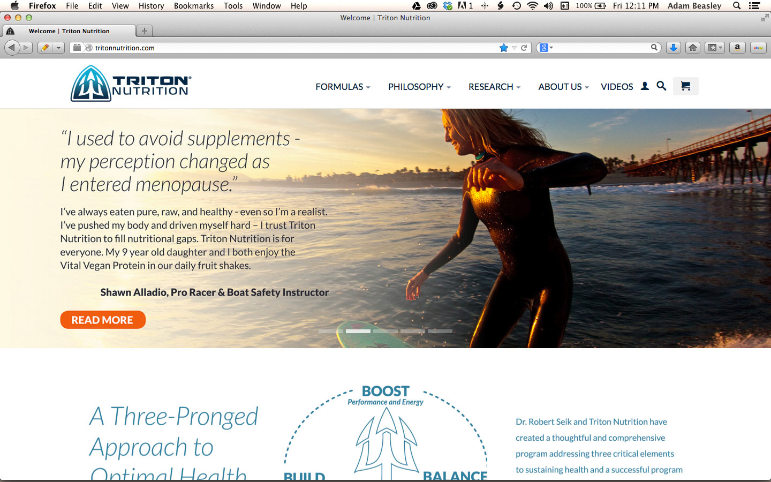Image resolution: width=771 pixels, height=482 pixels.
Task: Open the Downloads arrow button
Action: (674, 48)
